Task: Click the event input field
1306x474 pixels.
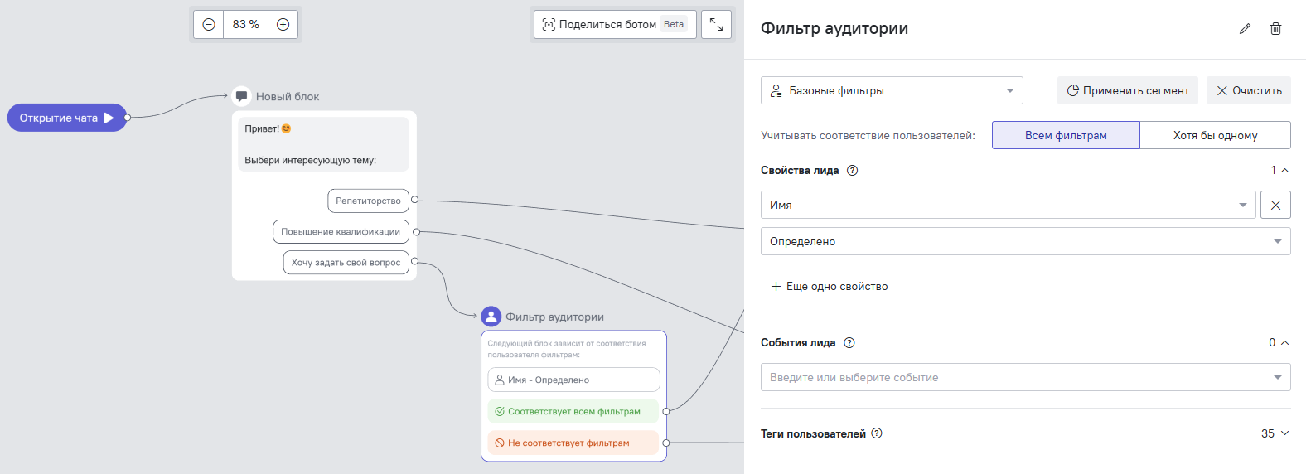Action: (1015, 377)
